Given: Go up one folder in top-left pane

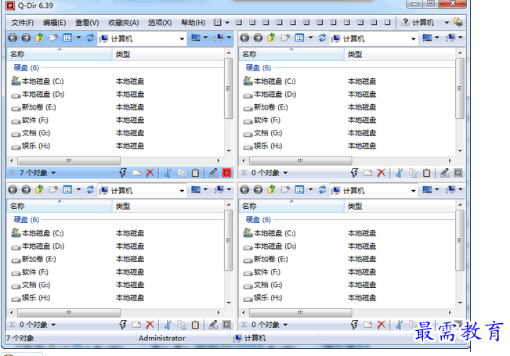Looking at the screenshot, I should click(x=39, y=38).
